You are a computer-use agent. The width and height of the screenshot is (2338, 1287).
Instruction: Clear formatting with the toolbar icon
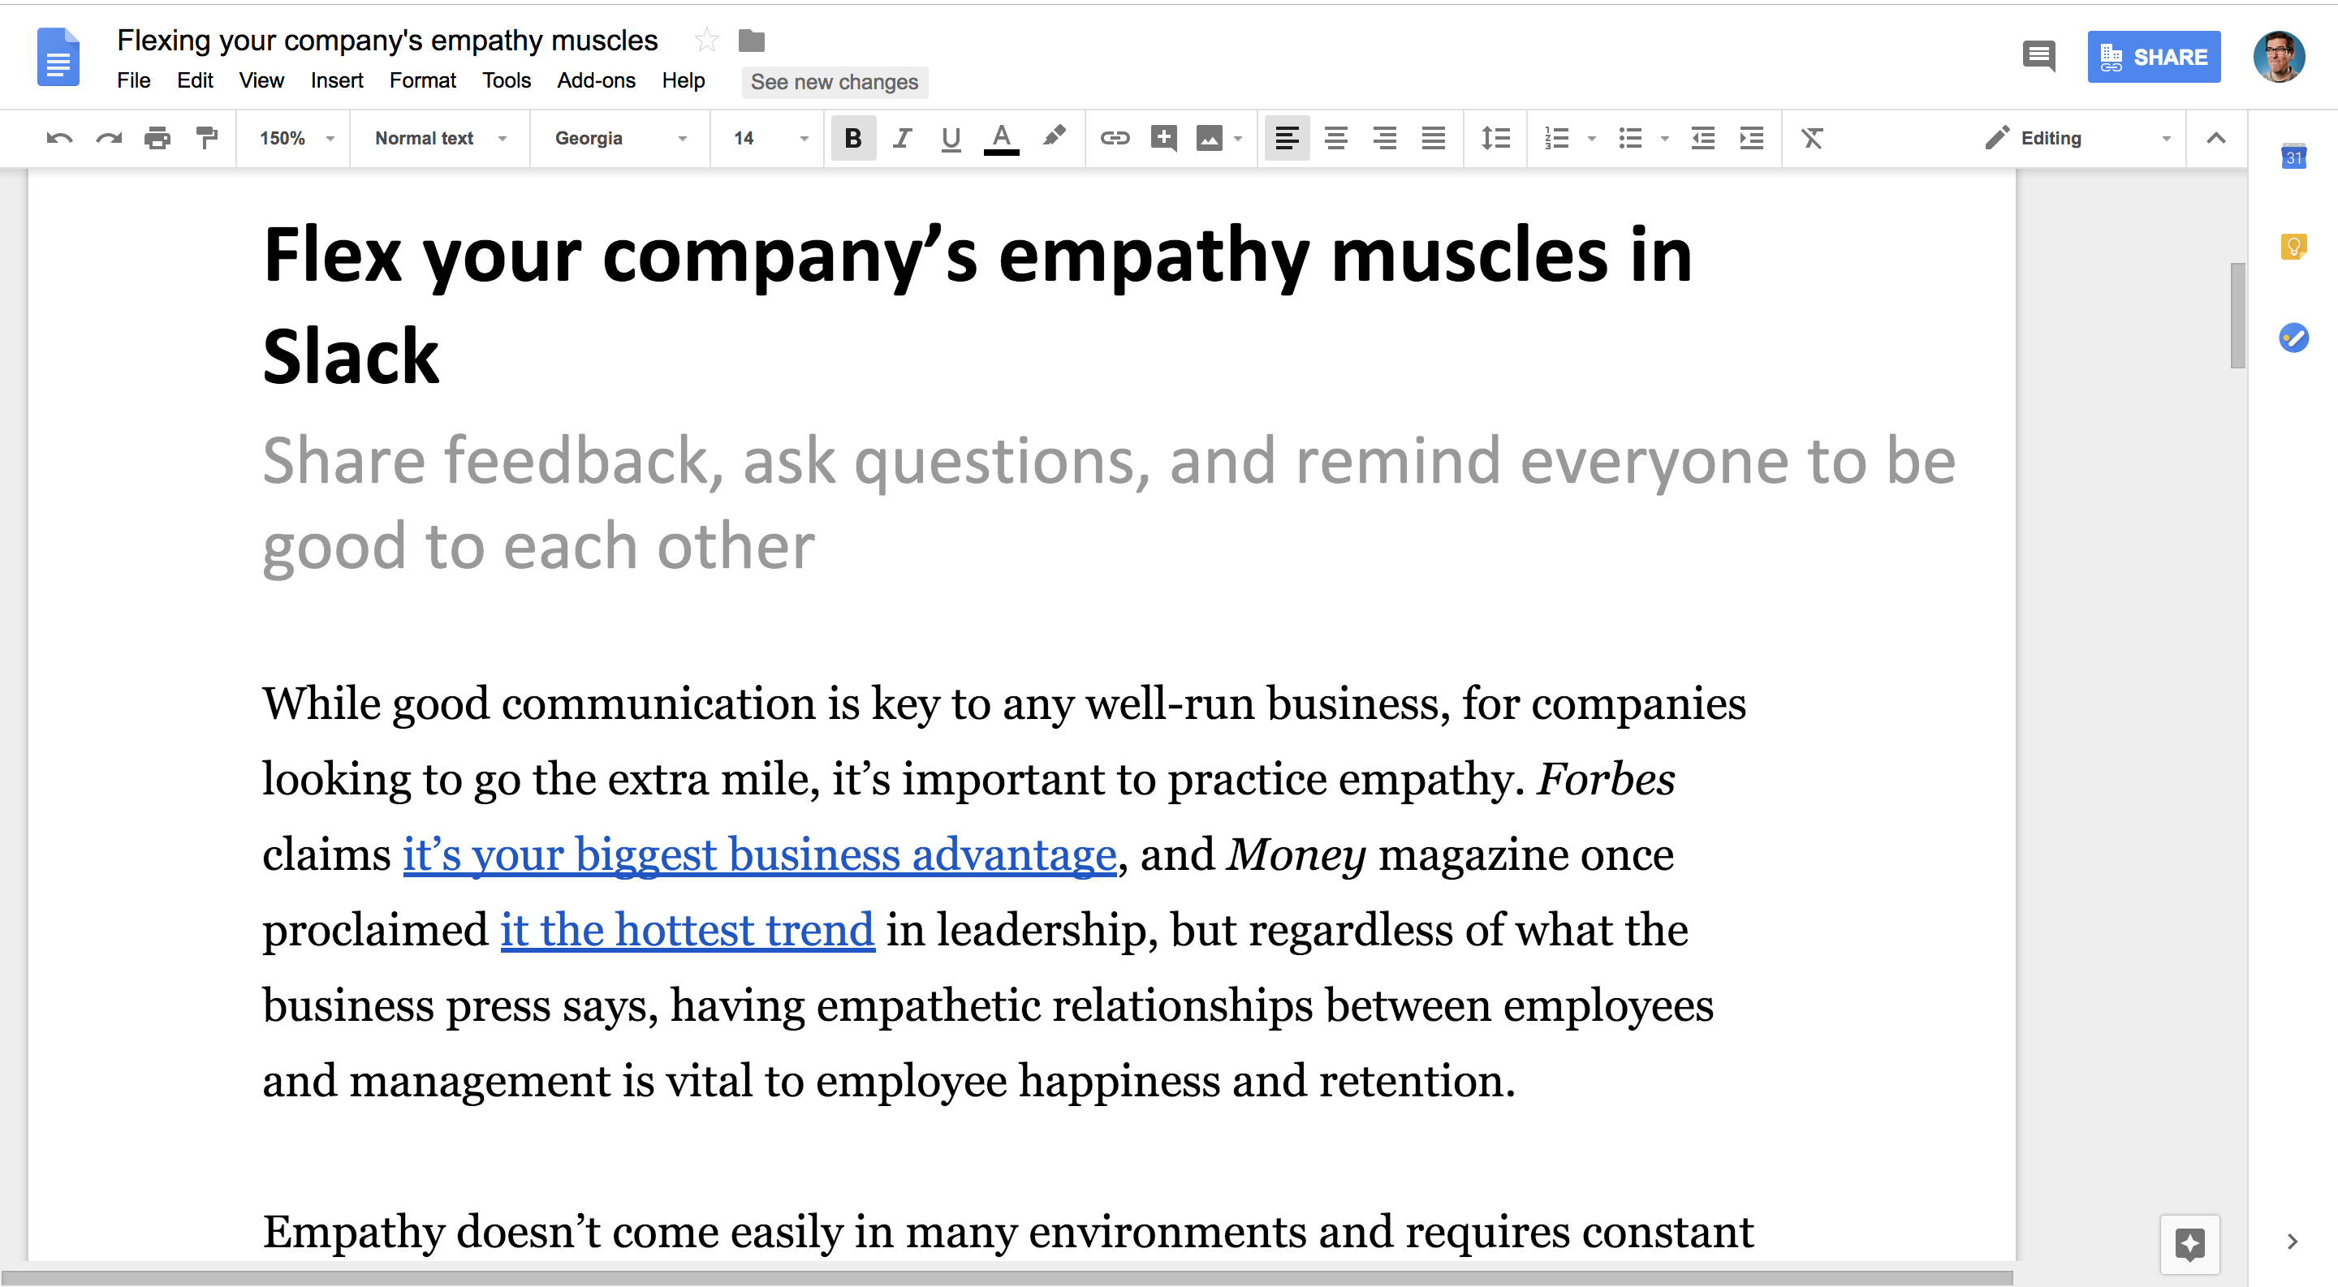tap(1814, 138)
